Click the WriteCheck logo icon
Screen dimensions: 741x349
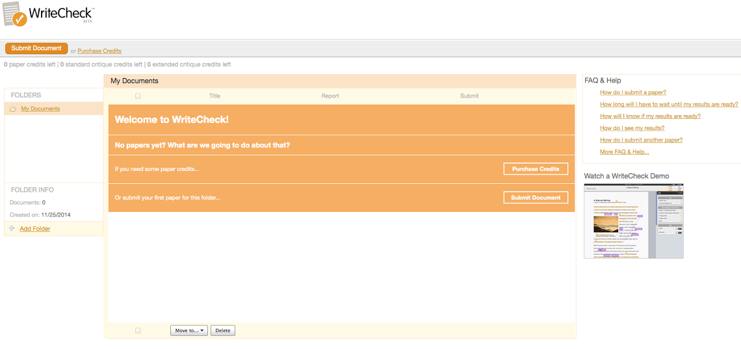click(15, 14)
